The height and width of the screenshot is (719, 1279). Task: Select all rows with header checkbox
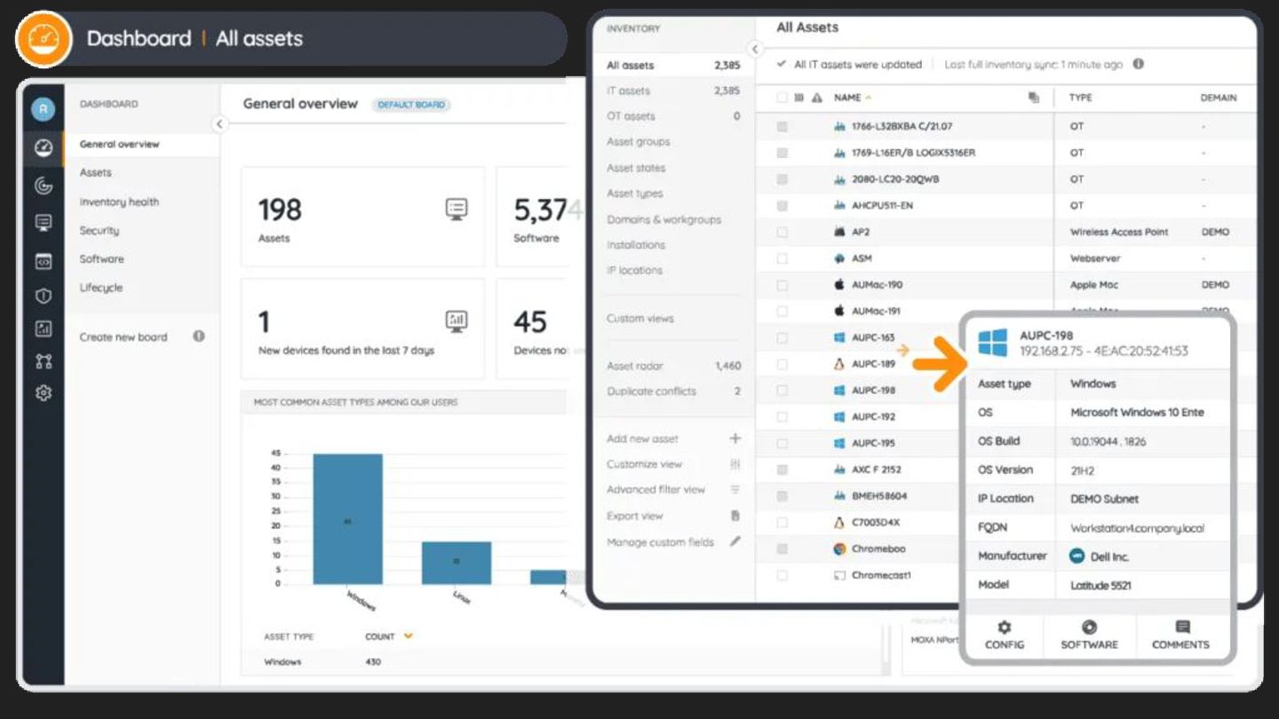782,98
